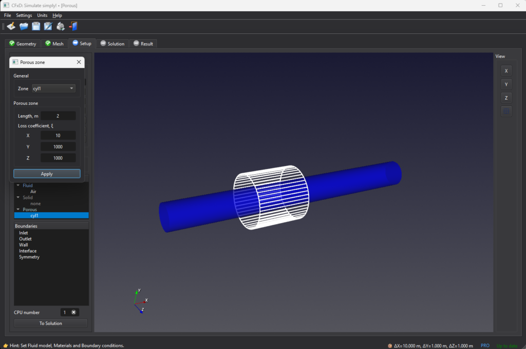Save the project using the floppy disk icon
526x349 pixels.
[x=36, y=26]
